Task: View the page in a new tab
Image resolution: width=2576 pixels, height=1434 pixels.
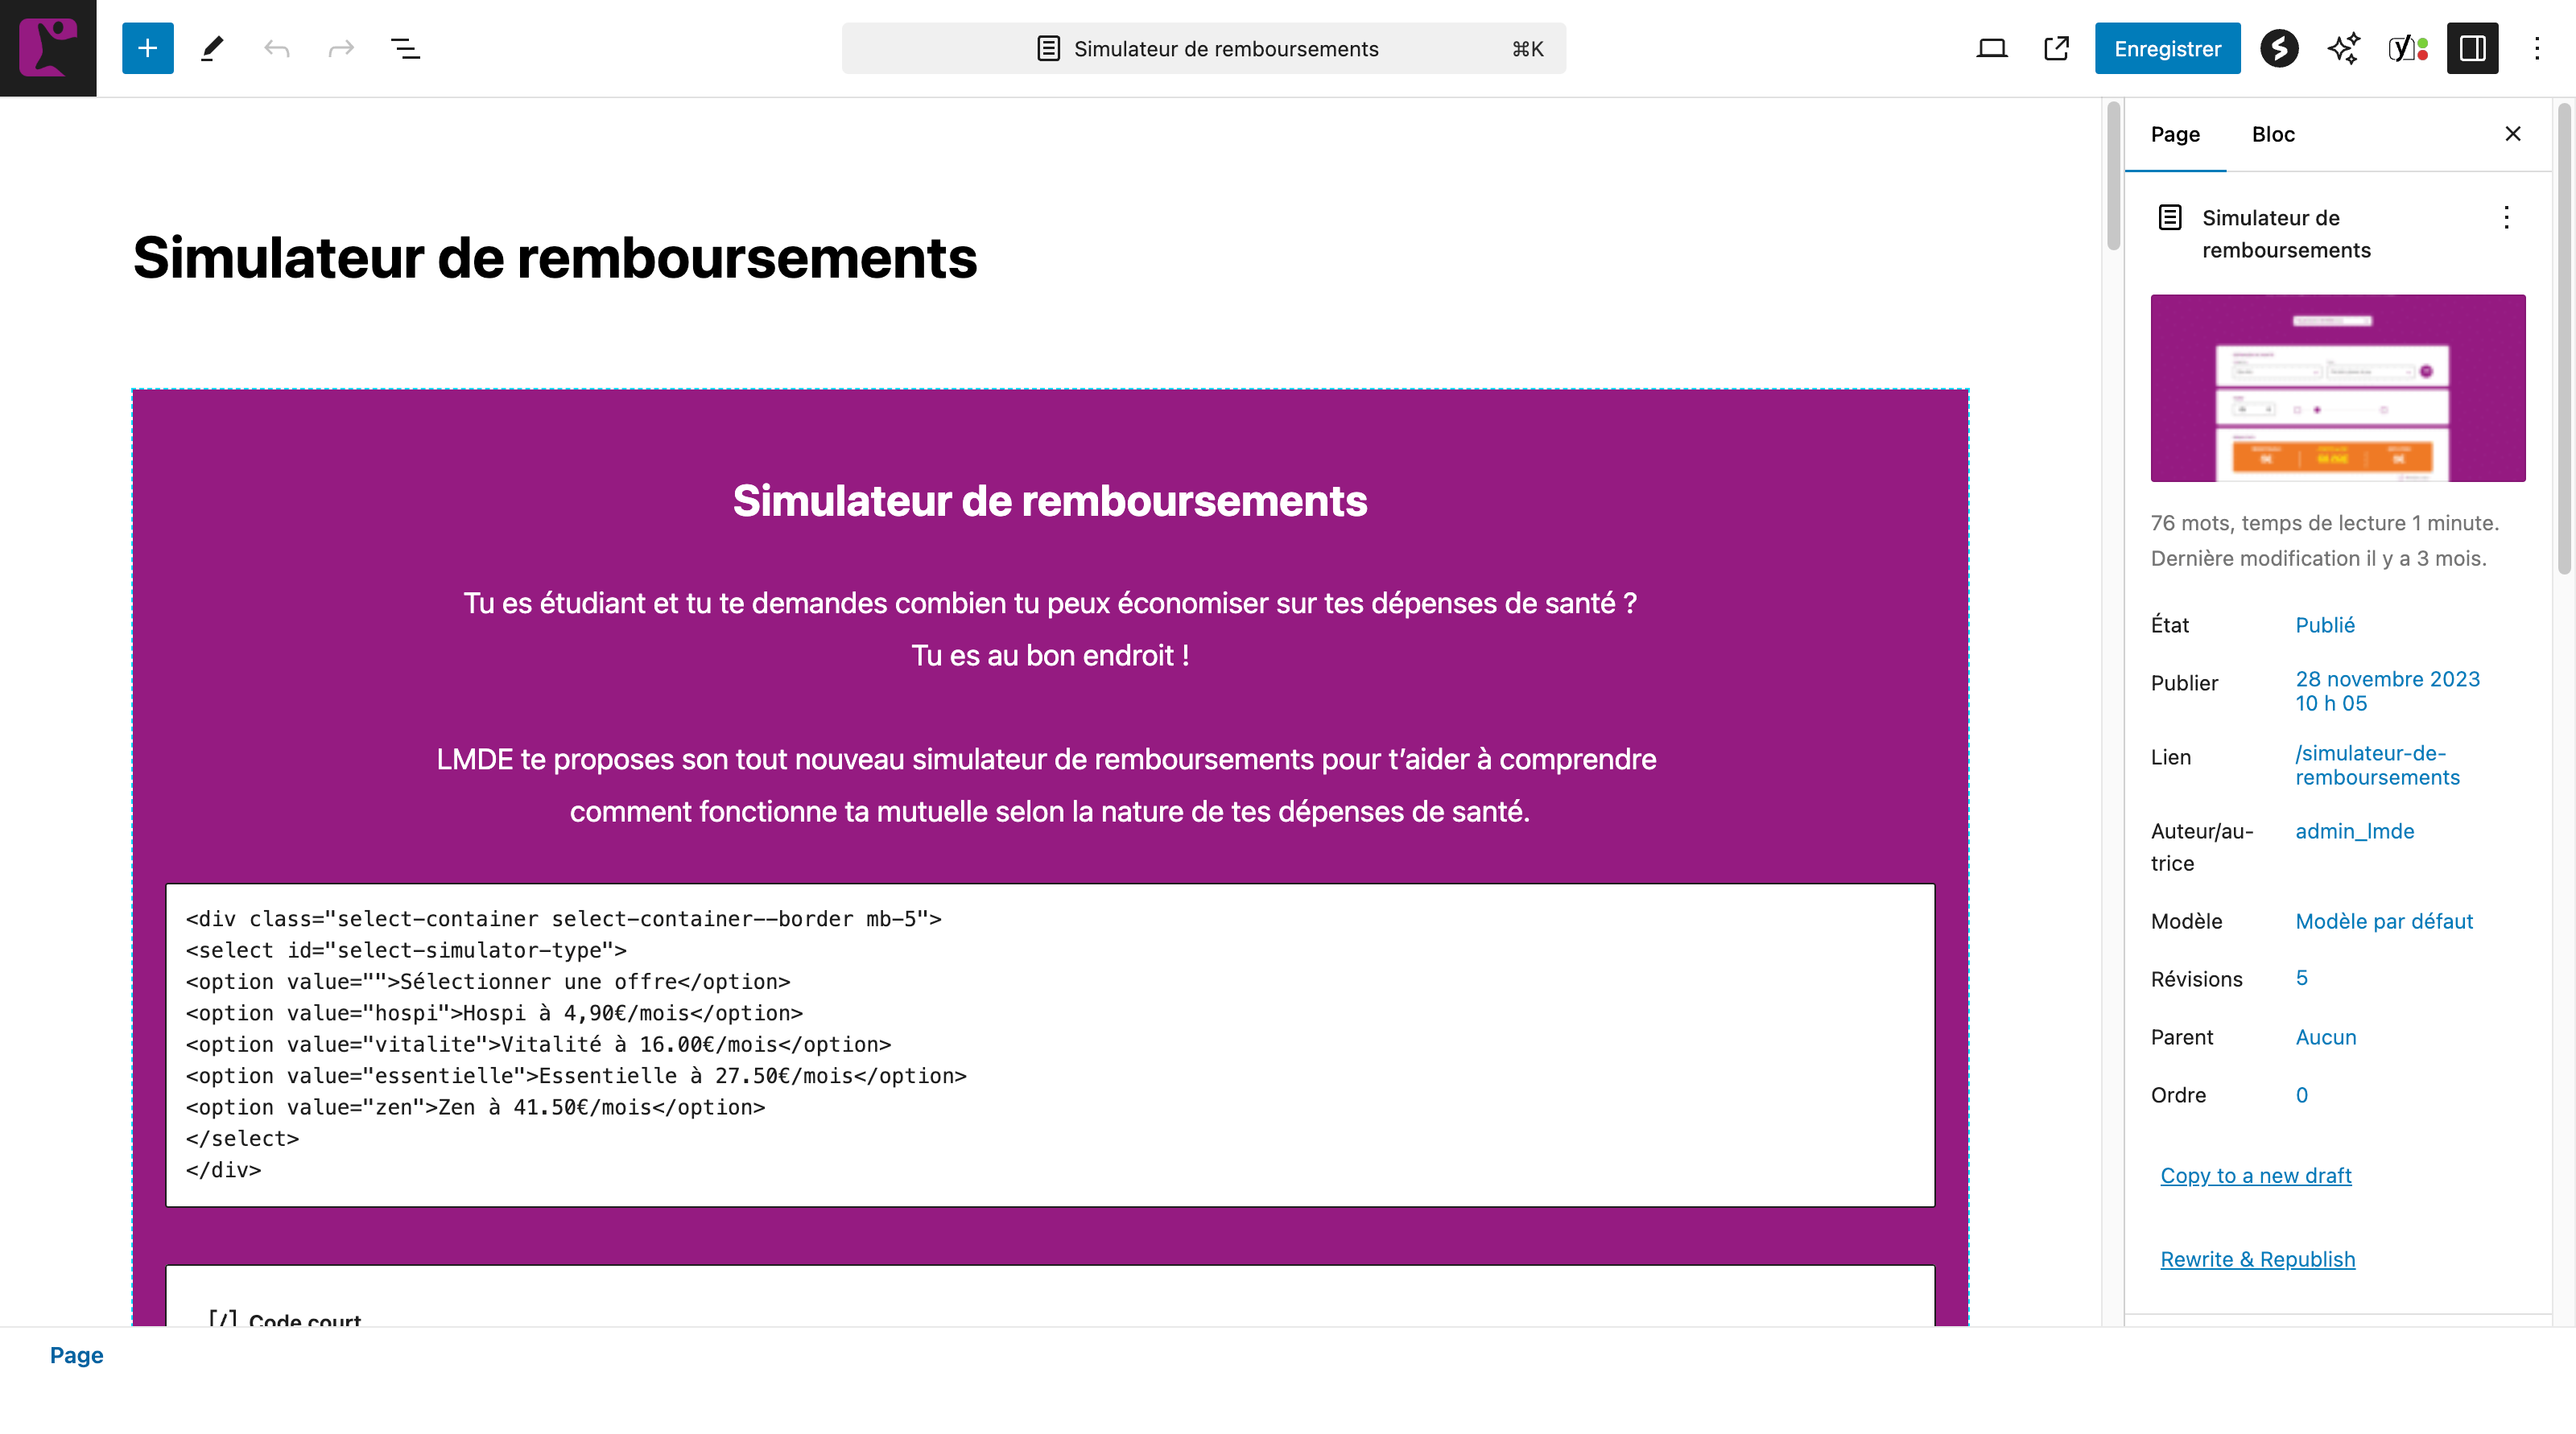Action: pyautogui.click(x=2055, y=48)
